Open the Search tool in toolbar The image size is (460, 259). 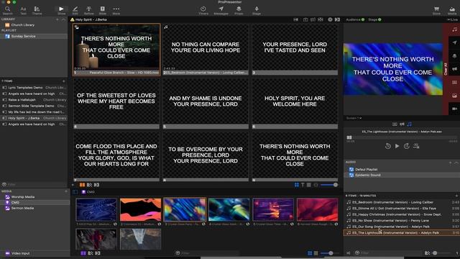pyautogui.click(x=8, y=10)
